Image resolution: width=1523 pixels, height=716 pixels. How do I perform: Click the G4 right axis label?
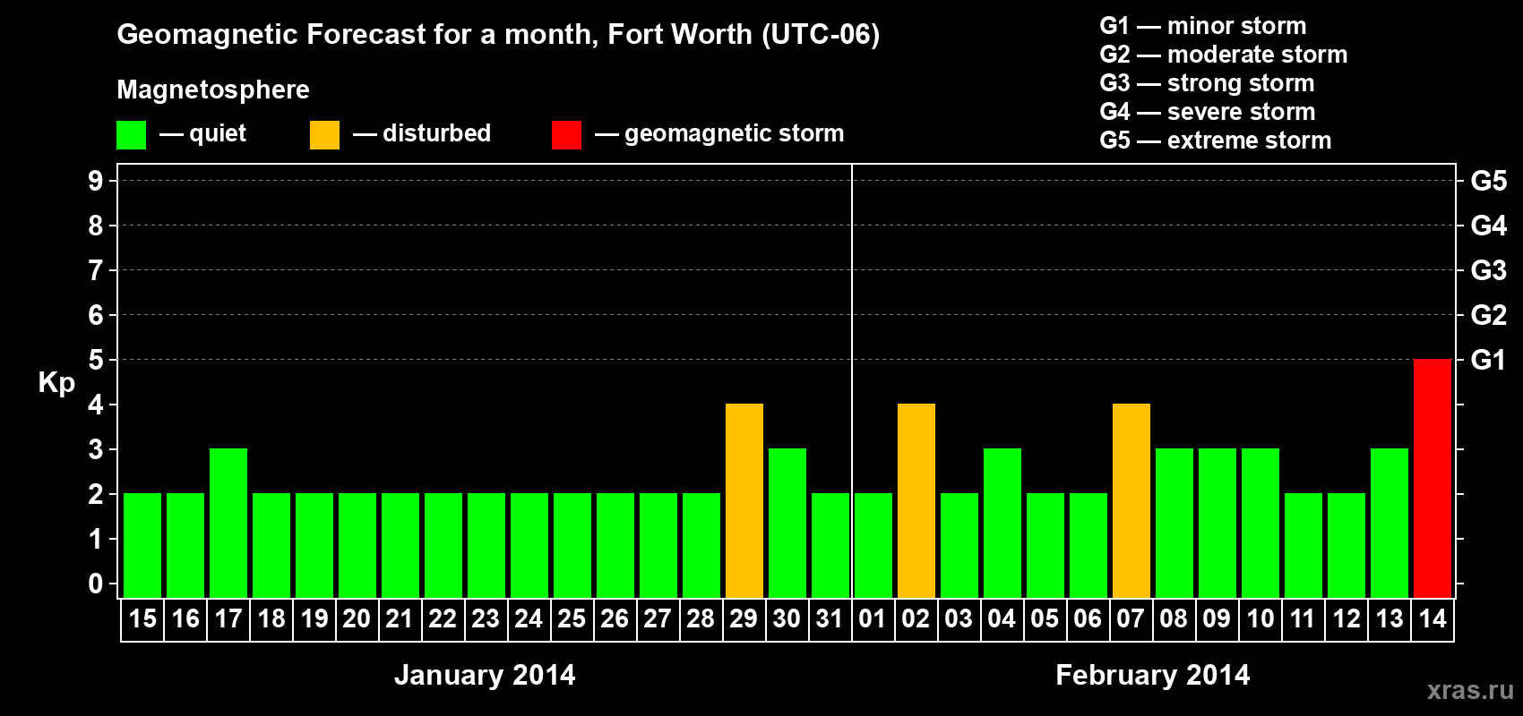coord(1488,226)
